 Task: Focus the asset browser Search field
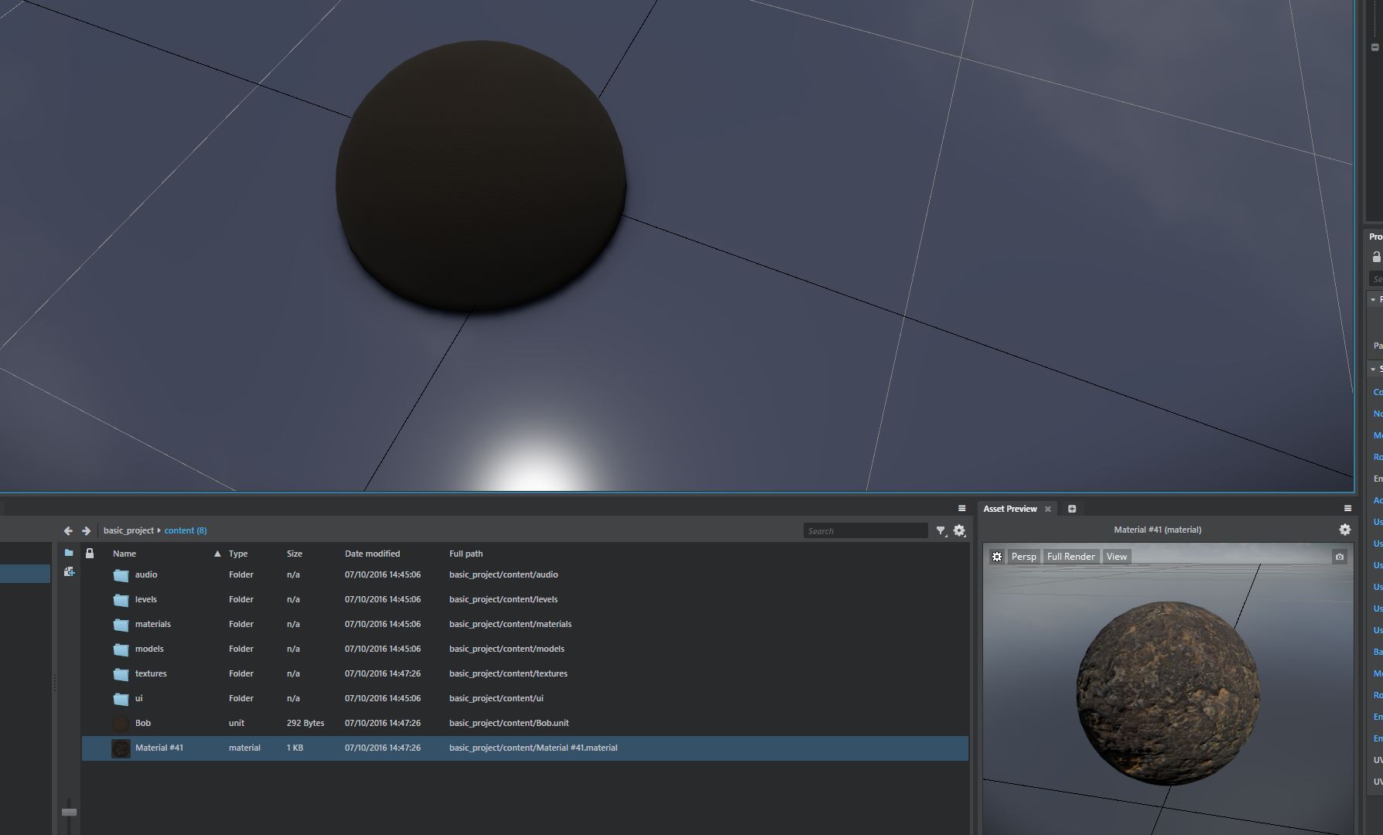click(x=865, y=530)
